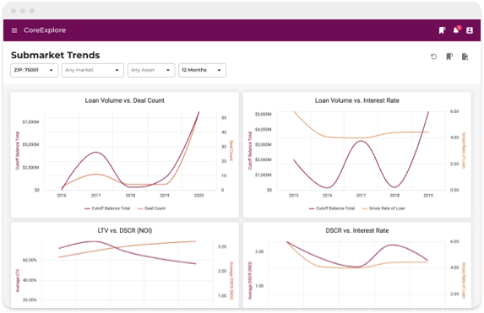
Task: Bookmark this Submarket Trends view
Action: tap(449, 57)
